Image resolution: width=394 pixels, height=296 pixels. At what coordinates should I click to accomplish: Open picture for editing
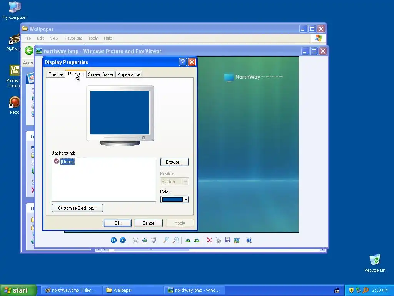237,240
